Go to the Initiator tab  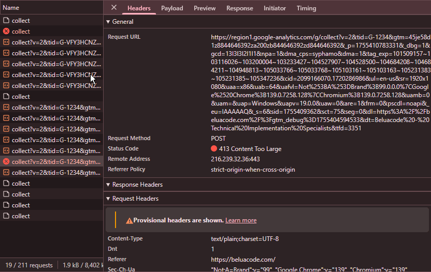pyautogui.click(x=275, y=8)
